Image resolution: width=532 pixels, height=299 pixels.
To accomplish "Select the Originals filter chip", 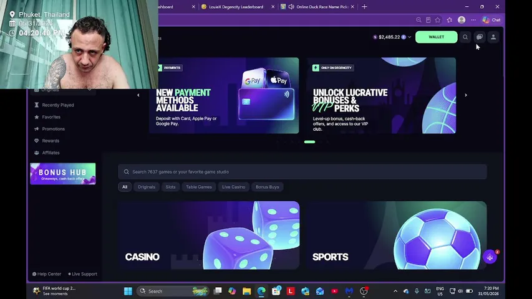I will (x=146, y=187).
